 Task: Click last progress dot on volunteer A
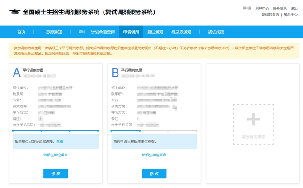(98, 131)
